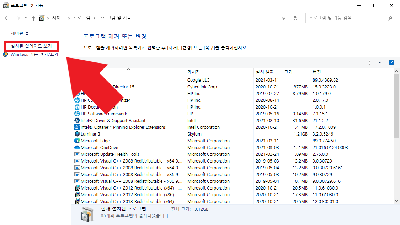Click publisher Google LLC cell

(198, 80)
